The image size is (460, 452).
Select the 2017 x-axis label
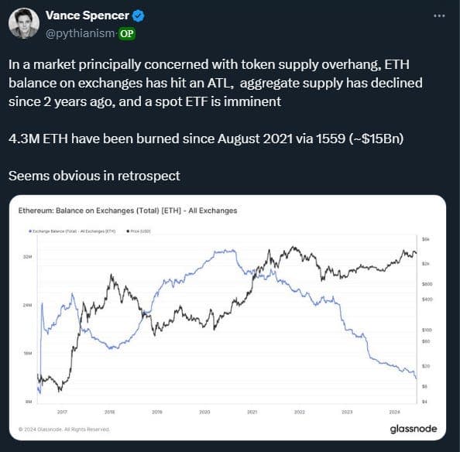click(62, 412)
